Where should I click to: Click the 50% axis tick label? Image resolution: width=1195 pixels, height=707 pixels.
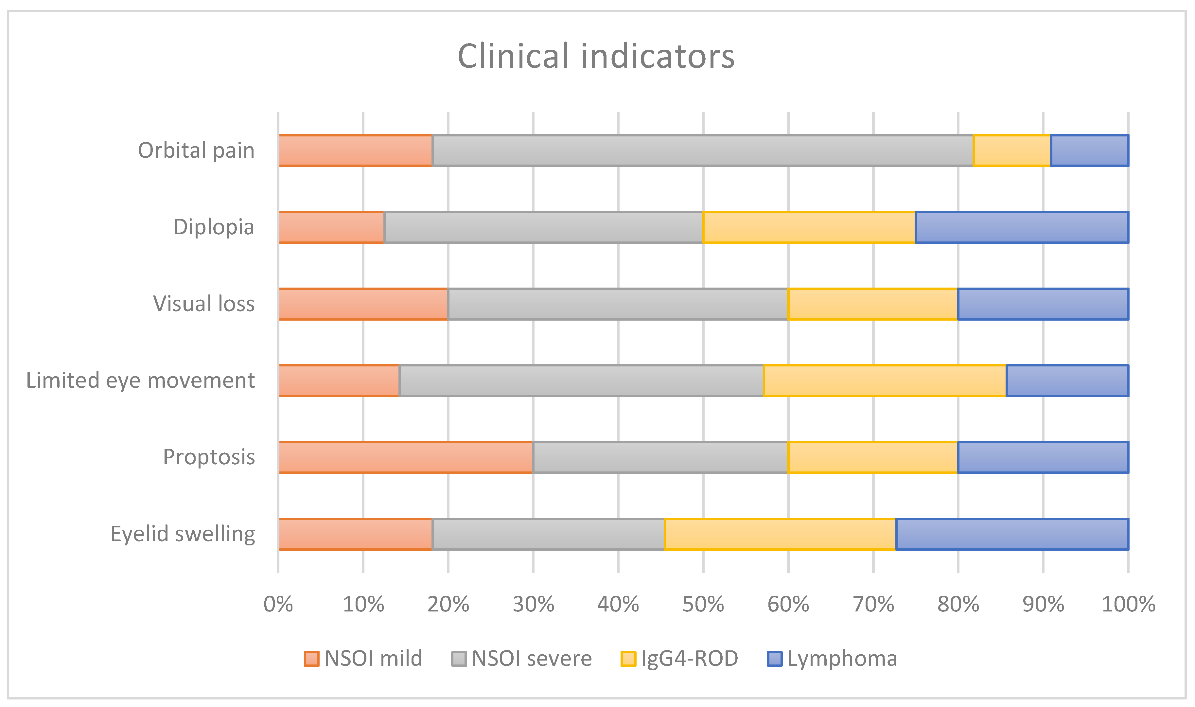point(703,605)
